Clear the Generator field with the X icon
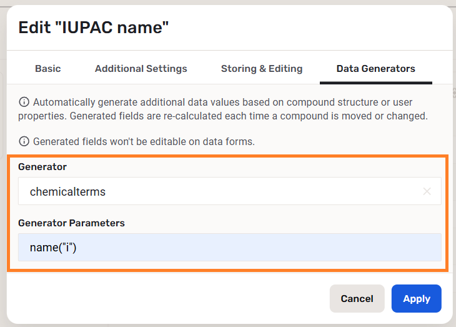456x327 pixels. [427, 191]
